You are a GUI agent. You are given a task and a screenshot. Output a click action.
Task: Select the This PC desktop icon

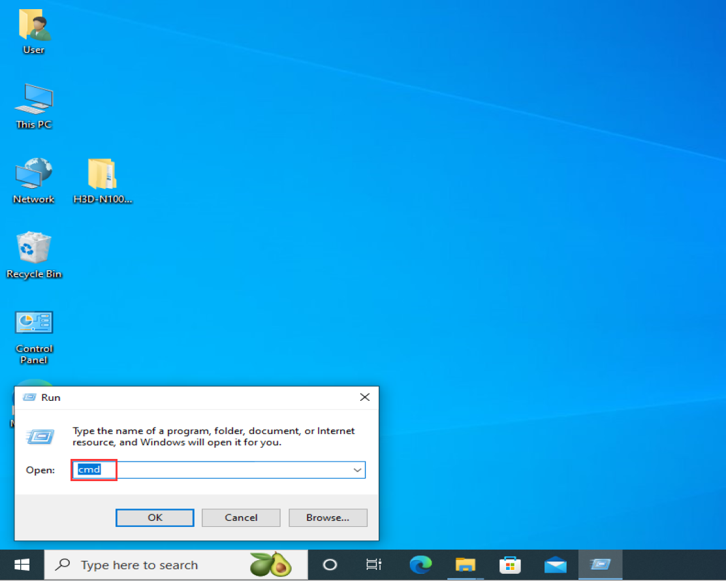tap(34, 106)
